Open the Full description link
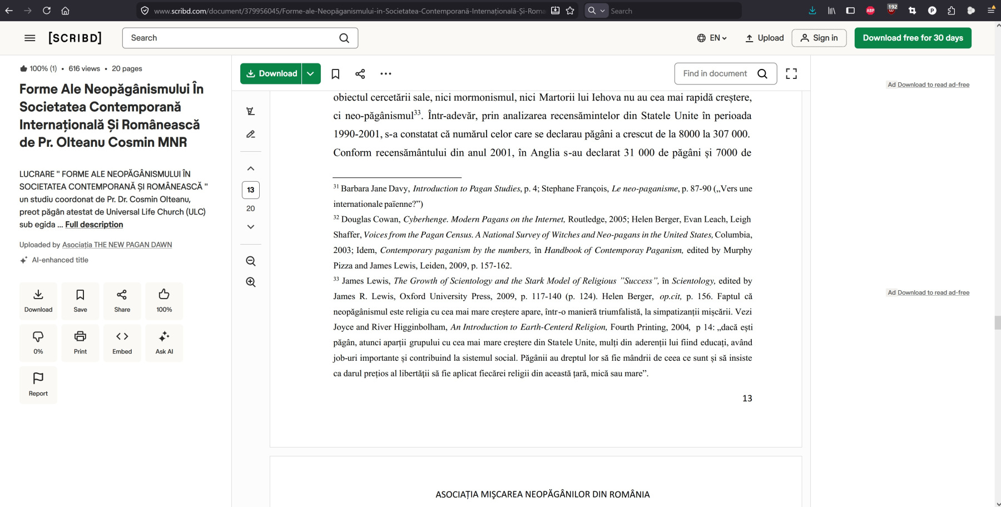The image size is (1001, 507). tap(94, 225)
